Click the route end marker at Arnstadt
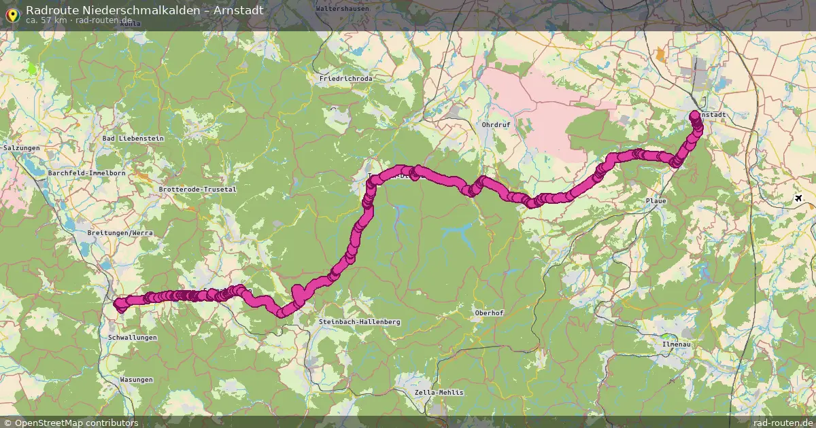Viewport: 816px width, 428px height. coord(694,115)
